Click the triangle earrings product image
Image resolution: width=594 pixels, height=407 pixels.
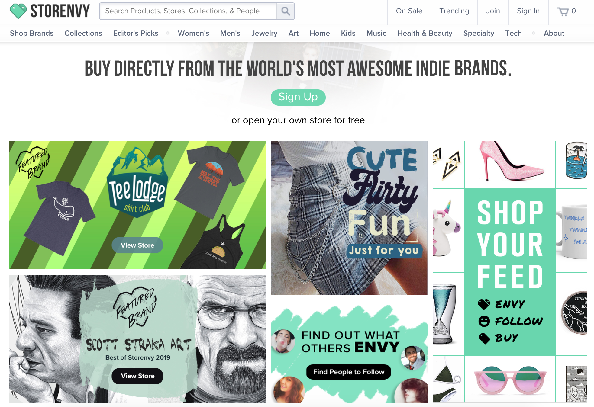coord(448,164)
